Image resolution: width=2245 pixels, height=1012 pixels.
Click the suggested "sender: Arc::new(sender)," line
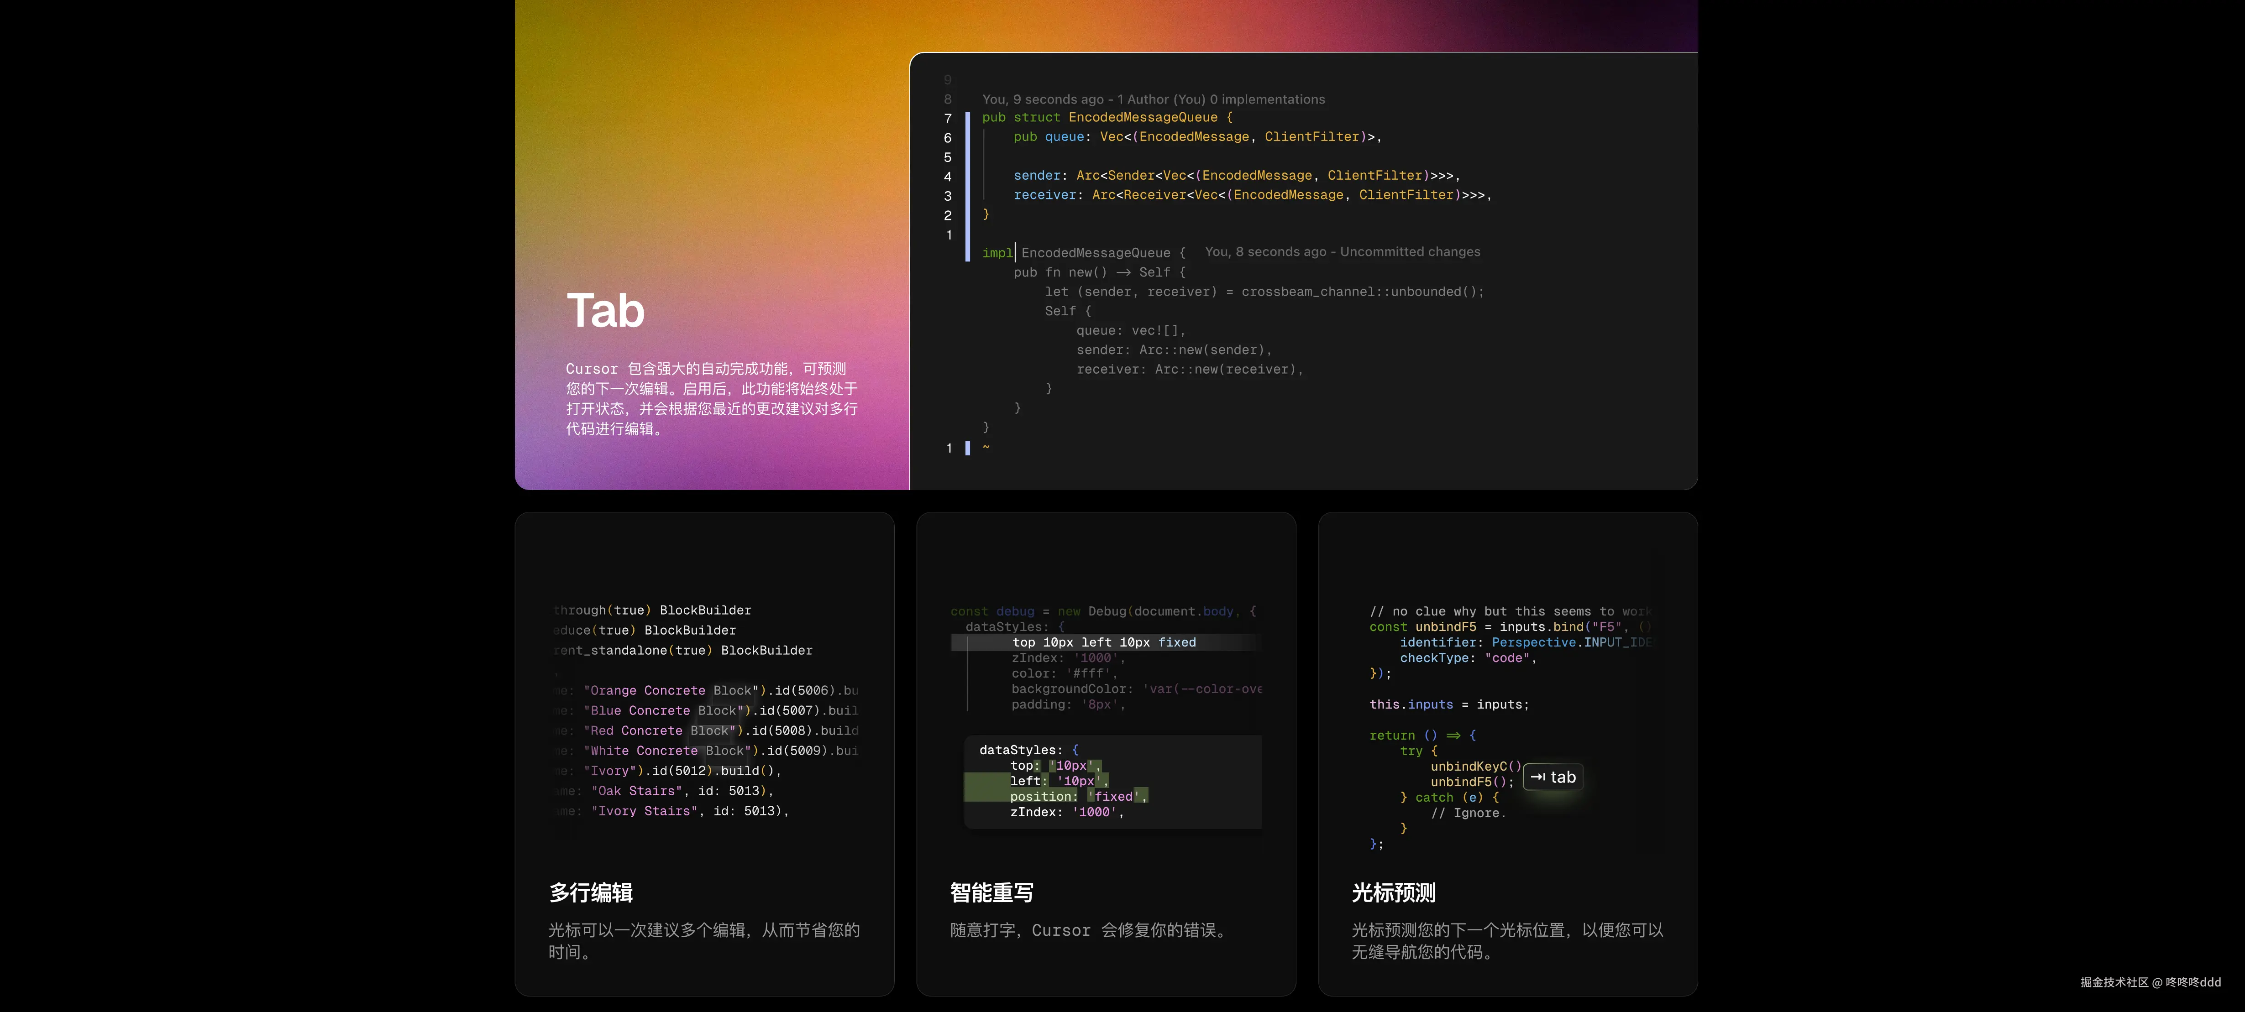tap(1174, 350)
